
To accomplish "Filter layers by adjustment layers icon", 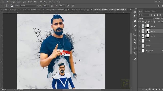I will (x=154, y=15).
